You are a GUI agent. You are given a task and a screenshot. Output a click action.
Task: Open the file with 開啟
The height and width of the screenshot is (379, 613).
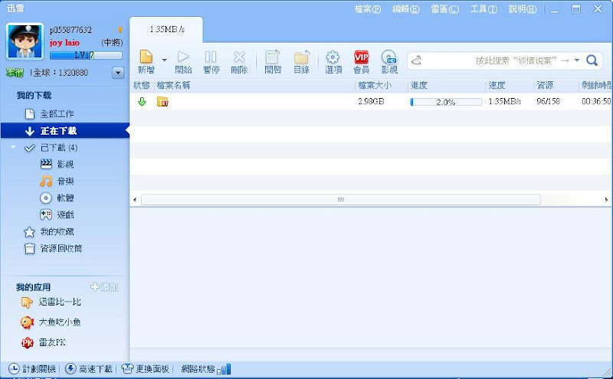273,62
